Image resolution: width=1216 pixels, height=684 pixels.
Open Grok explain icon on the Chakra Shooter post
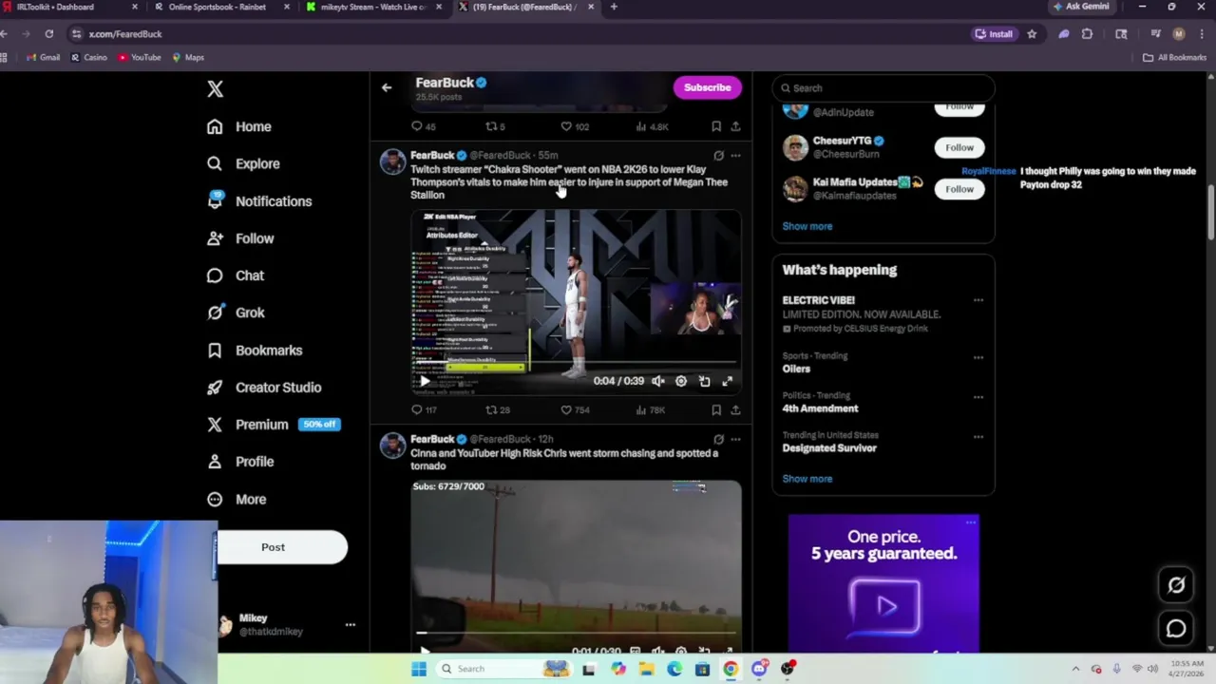point(718,155)
